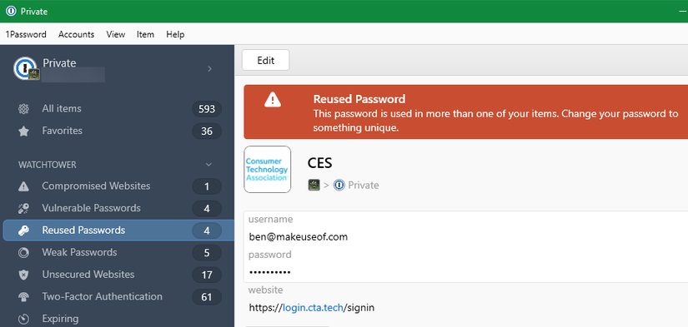Click the Private vault breadcrumb icon
Viewport: 688px width, 327px height.
click(x=339, y=186)
